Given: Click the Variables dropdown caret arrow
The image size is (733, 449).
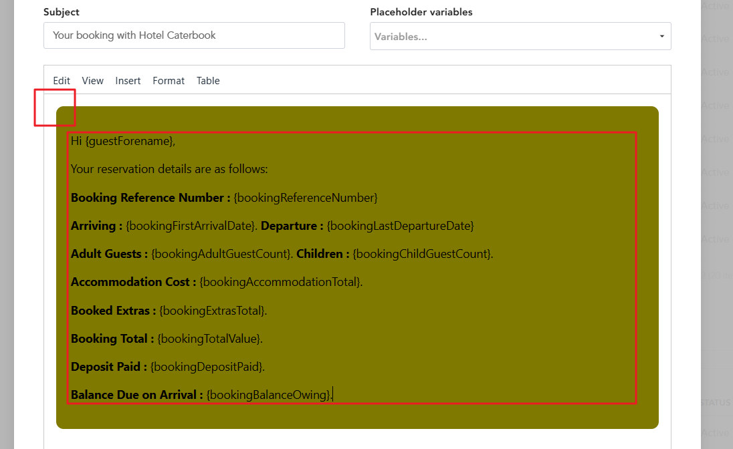Looking at the screenshot, I should (x=661, y=37).
